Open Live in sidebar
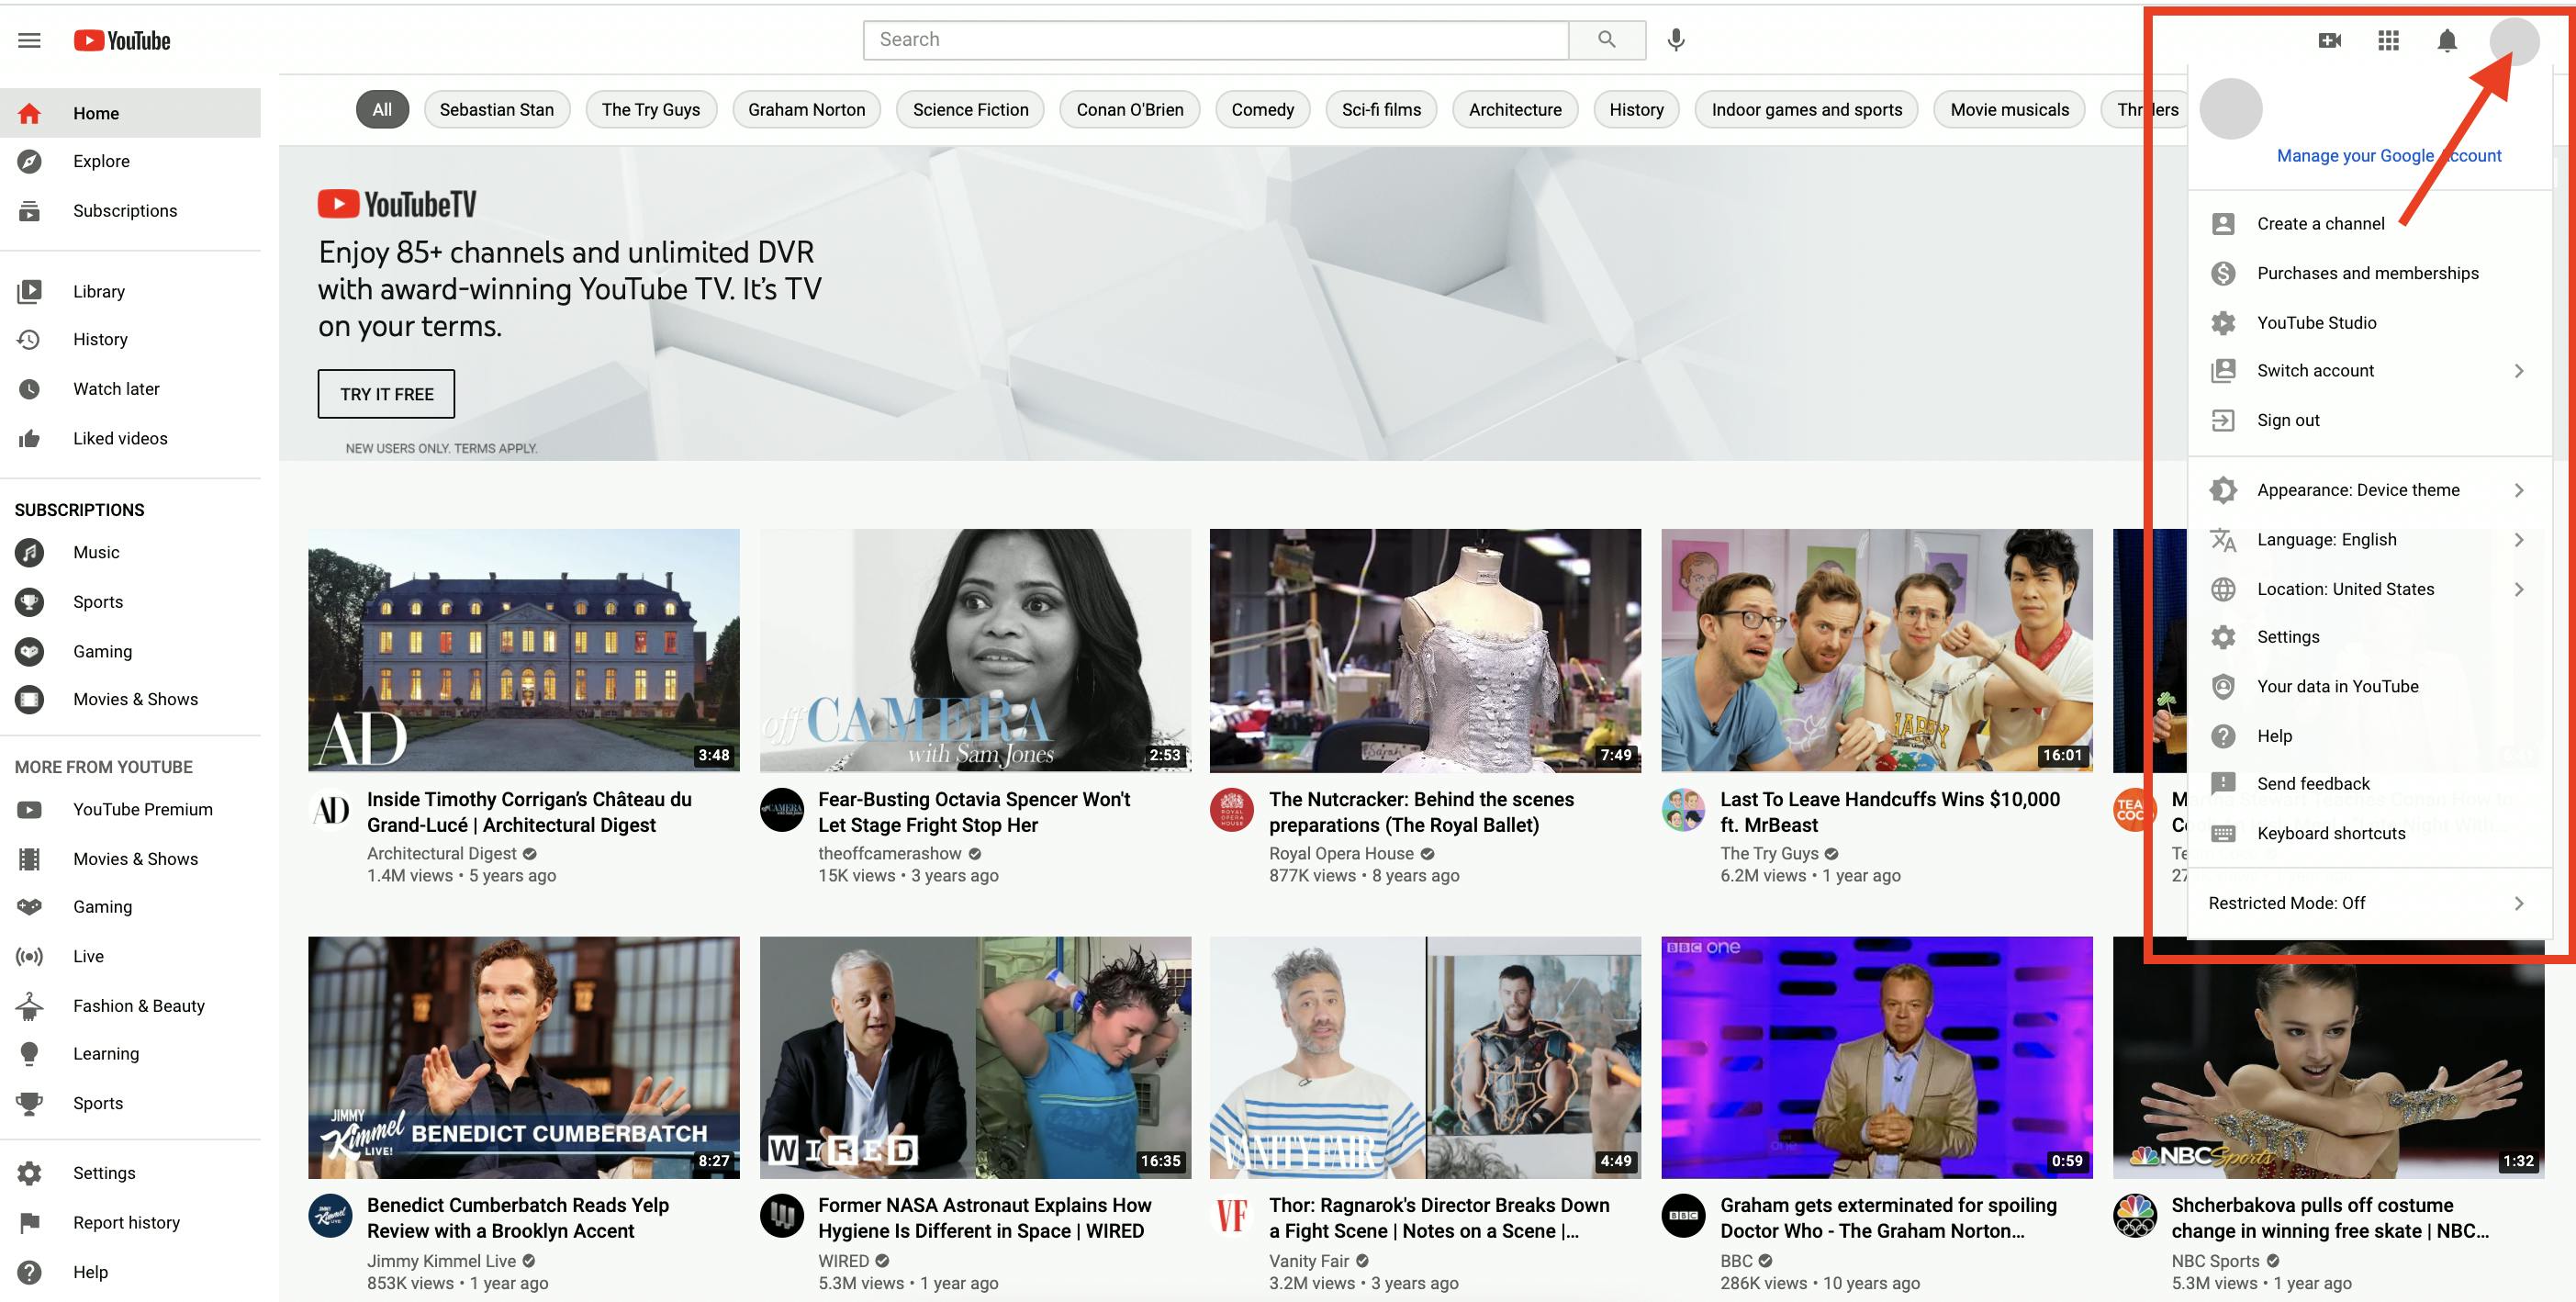Viewport: 2576px width, 1302px height. click(130, 956)
